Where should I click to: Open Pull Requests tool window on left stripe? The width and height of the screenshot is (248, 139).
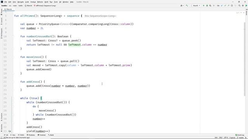[x=2, y=33]
